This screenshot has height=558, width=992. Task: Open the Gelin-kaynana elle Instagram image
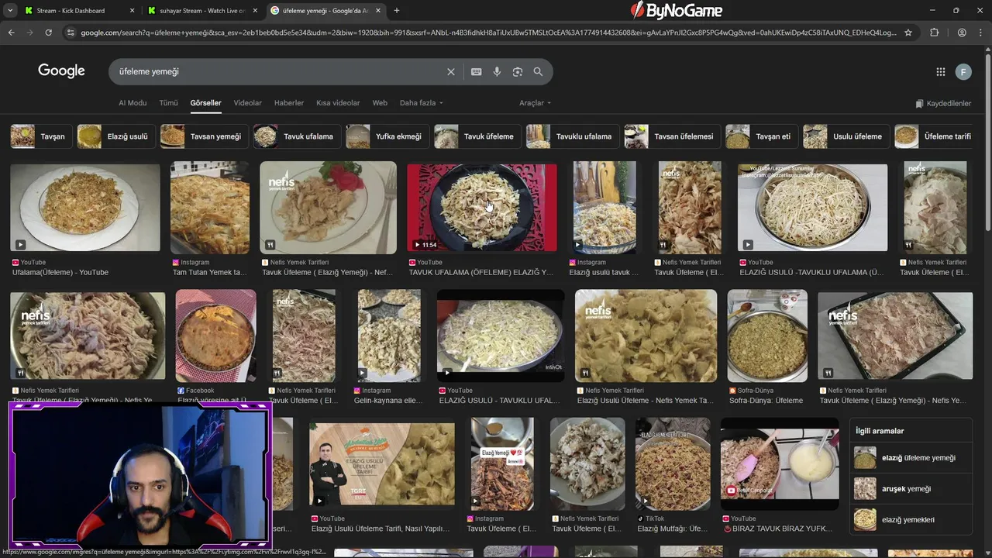(389, 336)
